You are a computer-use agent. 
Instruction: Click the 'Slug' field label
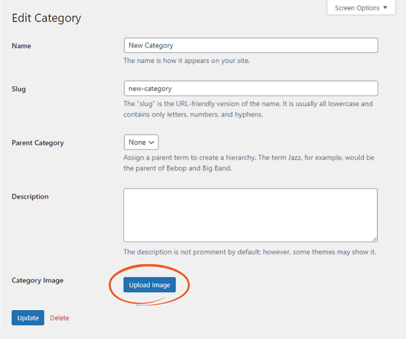click(x=19, y=89)
